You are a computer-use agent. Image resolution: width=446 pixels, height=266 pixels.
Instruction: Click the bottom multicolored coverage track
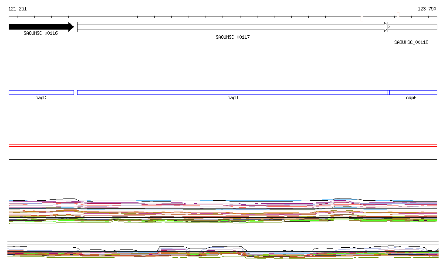[x=223, y=253]
